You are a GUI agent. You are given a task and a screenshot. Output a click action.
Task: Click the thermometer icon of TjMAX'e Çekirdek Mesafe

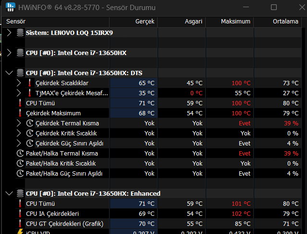[30, 93]
